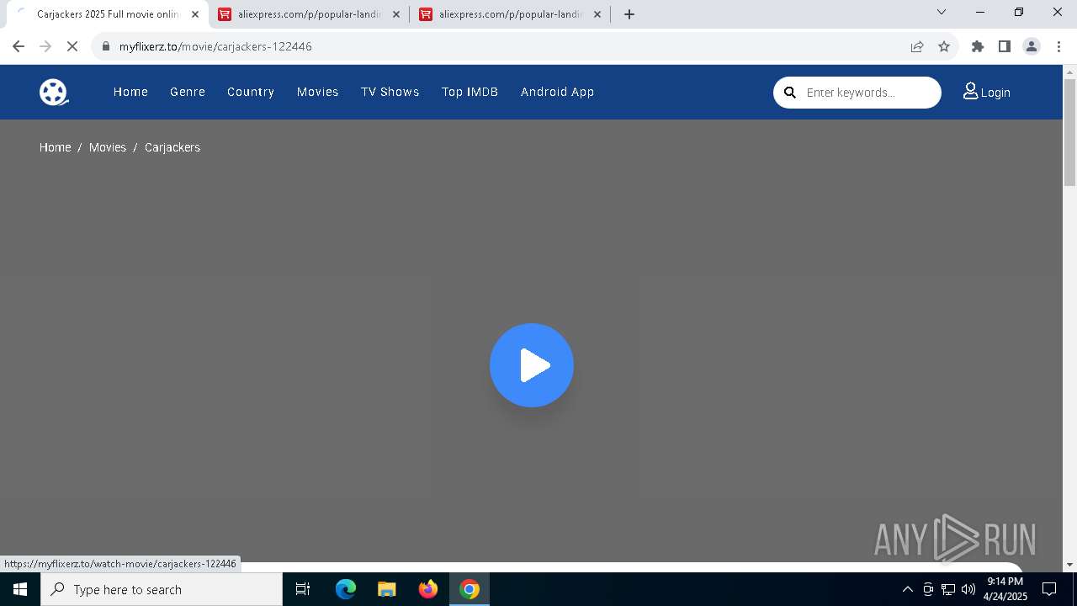Close the first aliexpress tab
Screen dimensions: 1077x606
tap(396, 14)
